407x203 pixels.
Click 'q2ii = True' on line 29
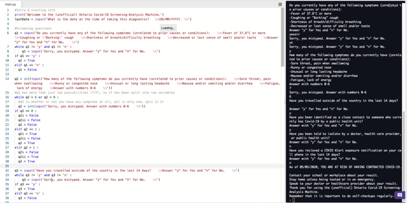28,157
